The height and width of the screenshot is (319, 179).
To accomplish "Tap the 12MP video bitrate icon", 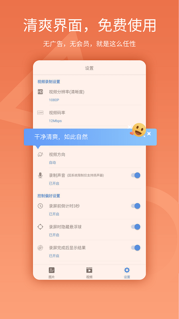I will click(40, 112).
